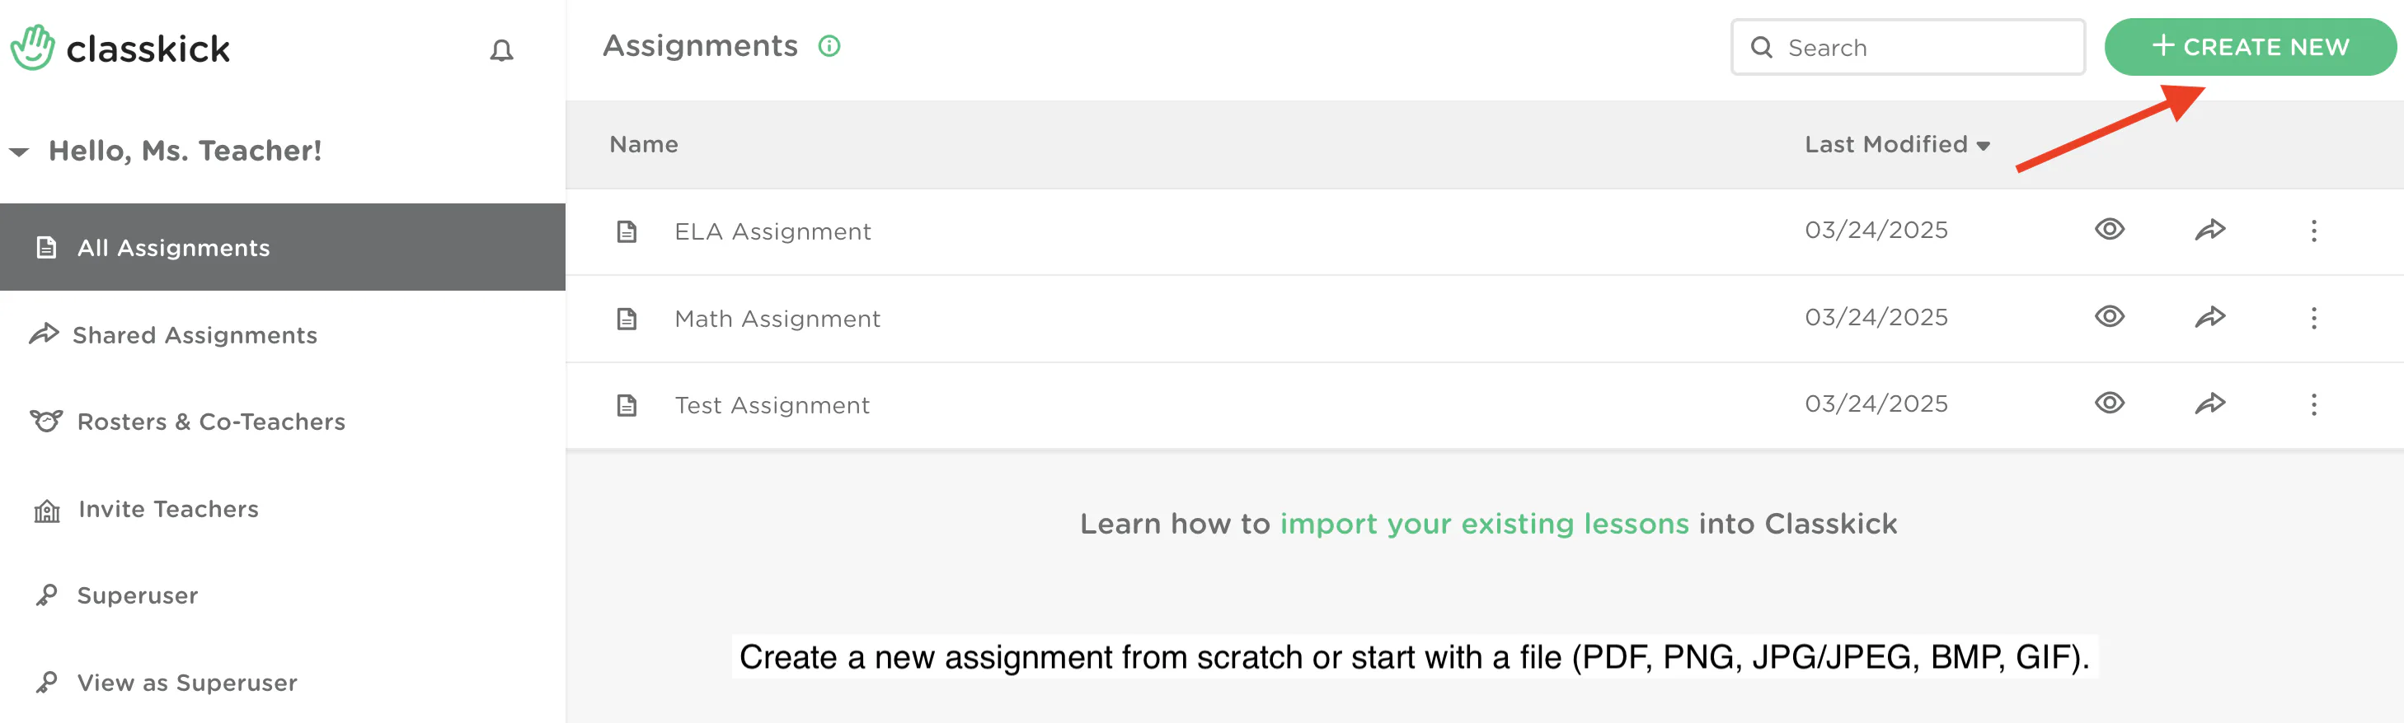
Task: Share the Math Assignment
Action: pos(2210,318)
